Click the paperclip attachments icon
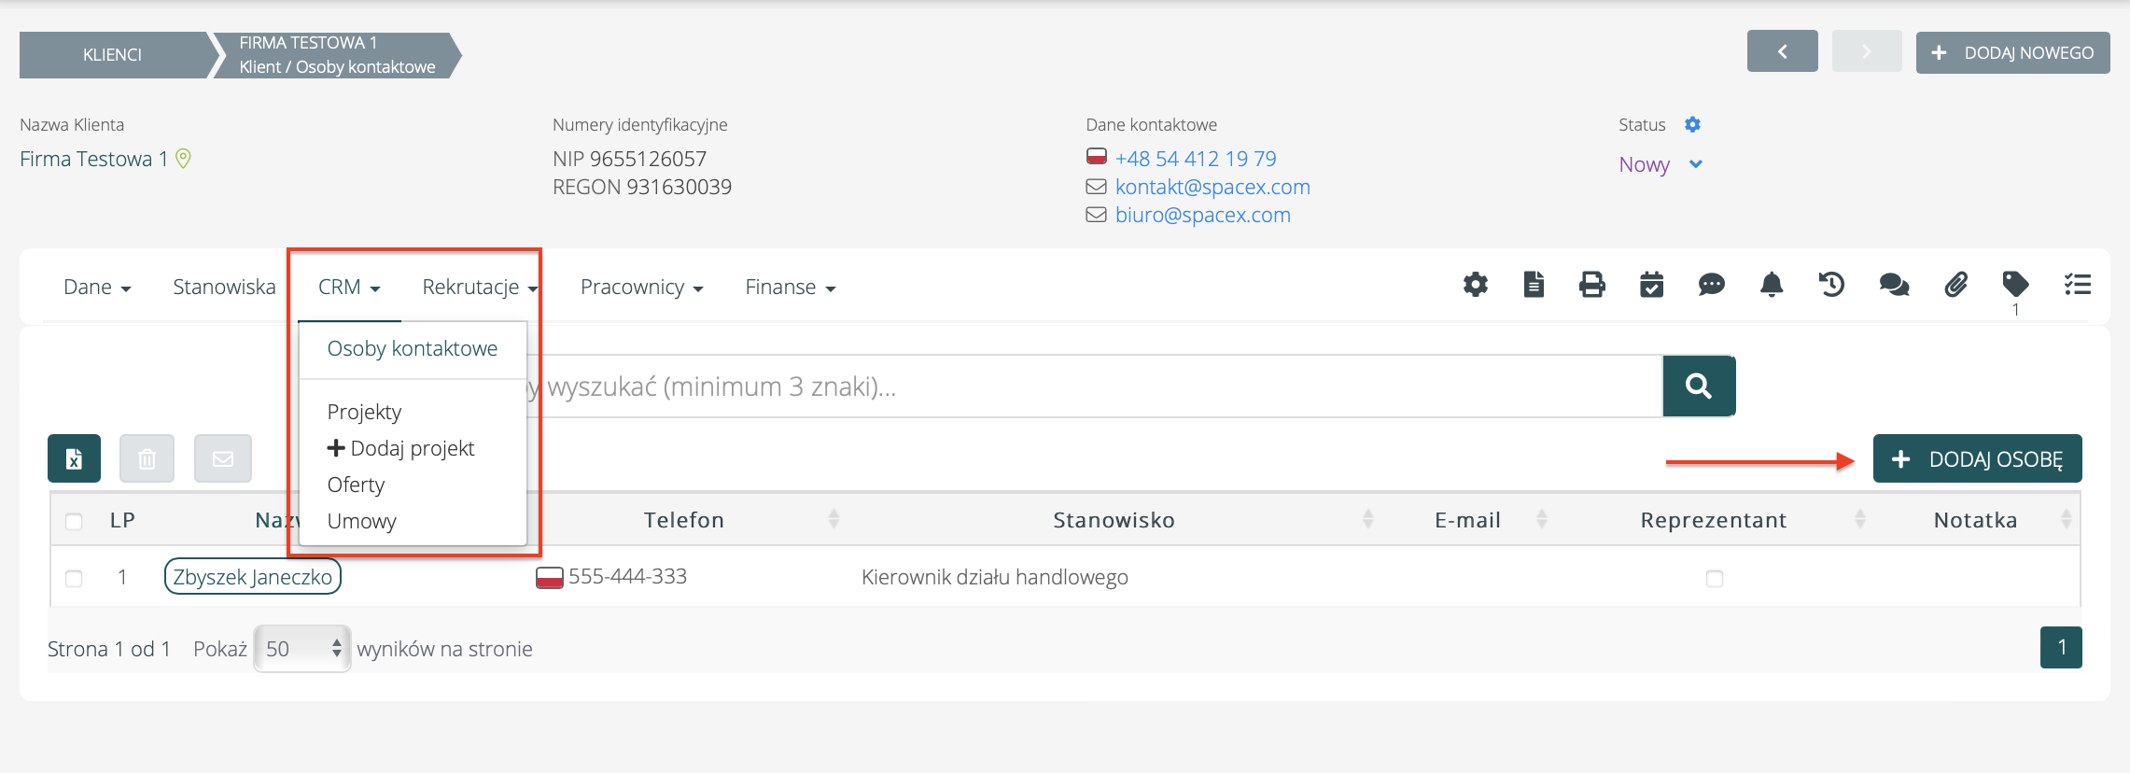The image size is (2130, 773). [1955, 285]
